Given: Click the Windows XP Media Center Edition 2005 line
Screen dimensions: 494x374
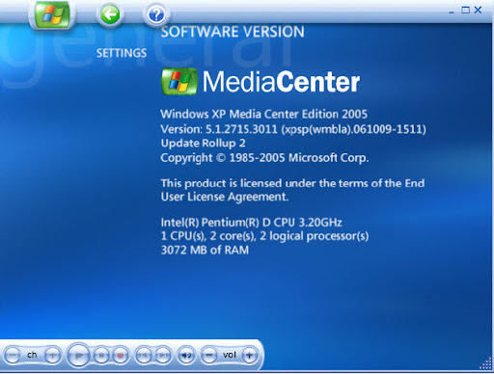Looking at the screenshot, I should [263, 114].
